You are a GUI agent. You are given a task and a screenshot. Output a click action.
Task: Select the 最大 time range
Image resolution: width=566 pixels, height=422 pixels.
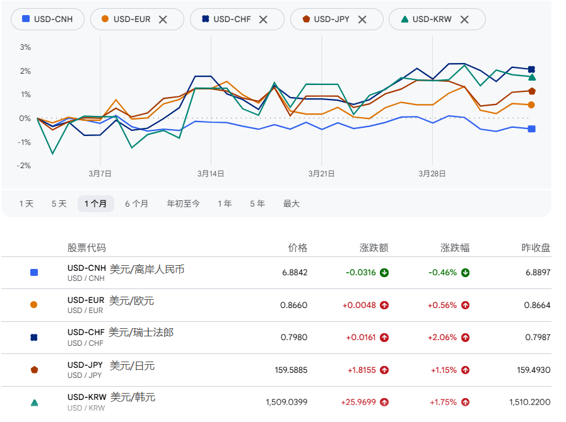tap(292, 203)
